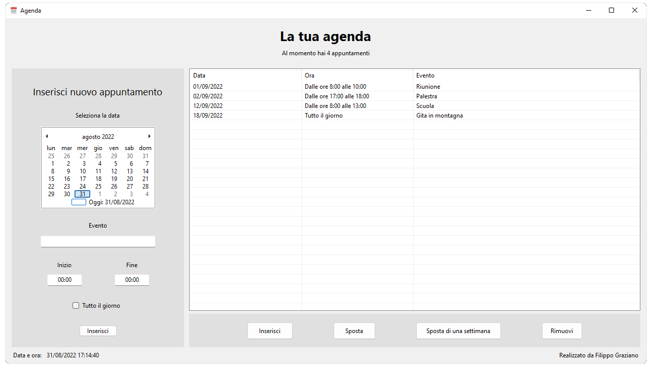Click the Inserisci button under the event list
The image size is (649, 365).
tap(270, 331)
